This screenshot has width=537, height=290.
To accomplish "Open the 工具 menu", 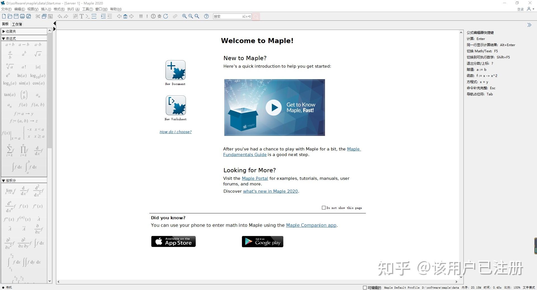I will [87, 9].
